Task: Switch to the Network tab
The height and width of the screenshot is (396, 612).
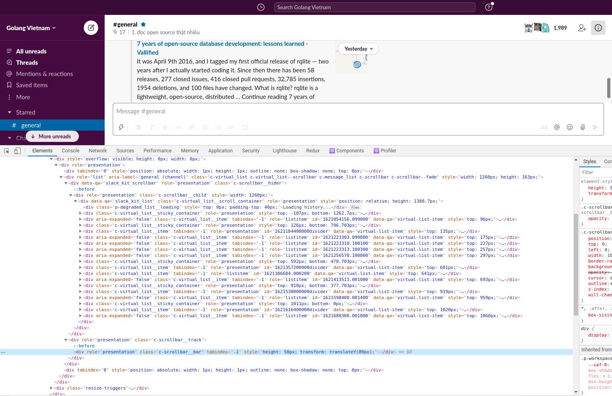Action: point(98,151)
